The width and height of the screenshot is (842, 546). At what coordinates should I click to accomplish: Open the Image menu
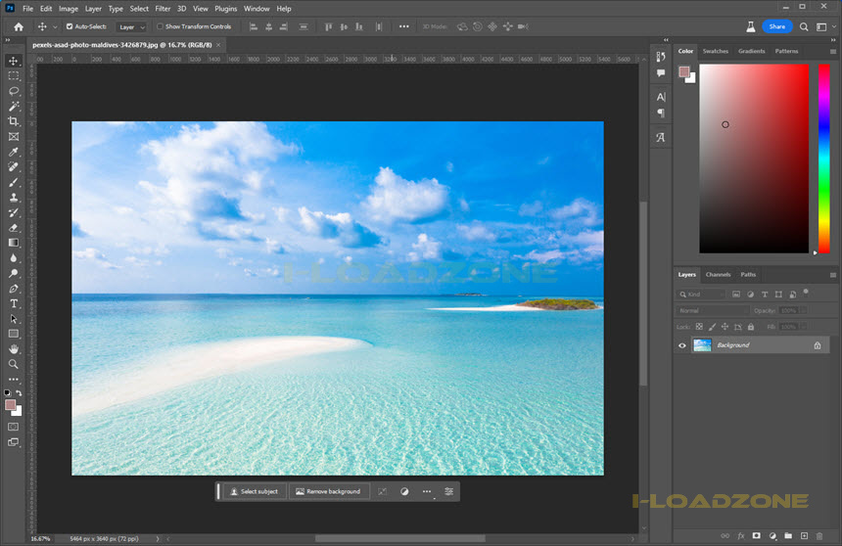click(69, 9)
